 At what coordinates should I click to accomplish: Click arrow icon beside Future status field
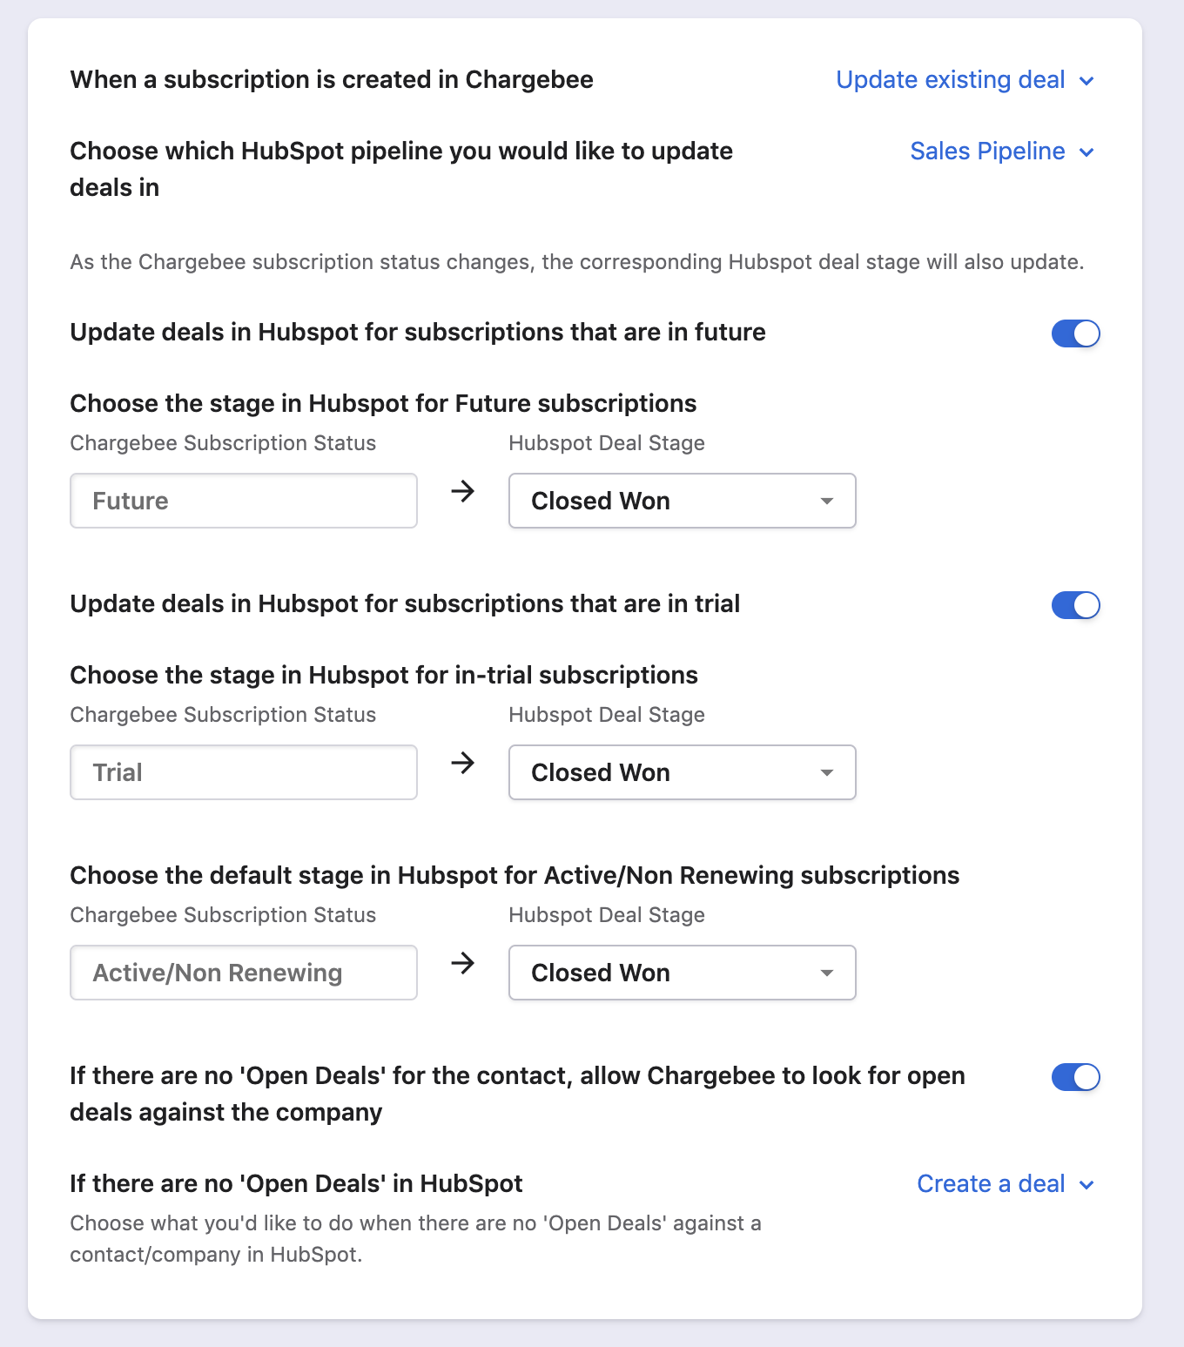click(463, 492)
